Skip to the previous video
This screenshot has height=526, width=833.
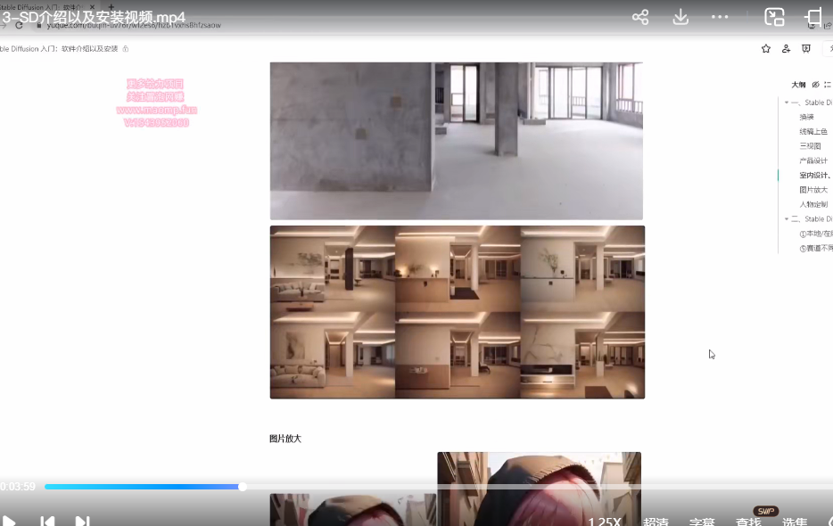point(47,522)
